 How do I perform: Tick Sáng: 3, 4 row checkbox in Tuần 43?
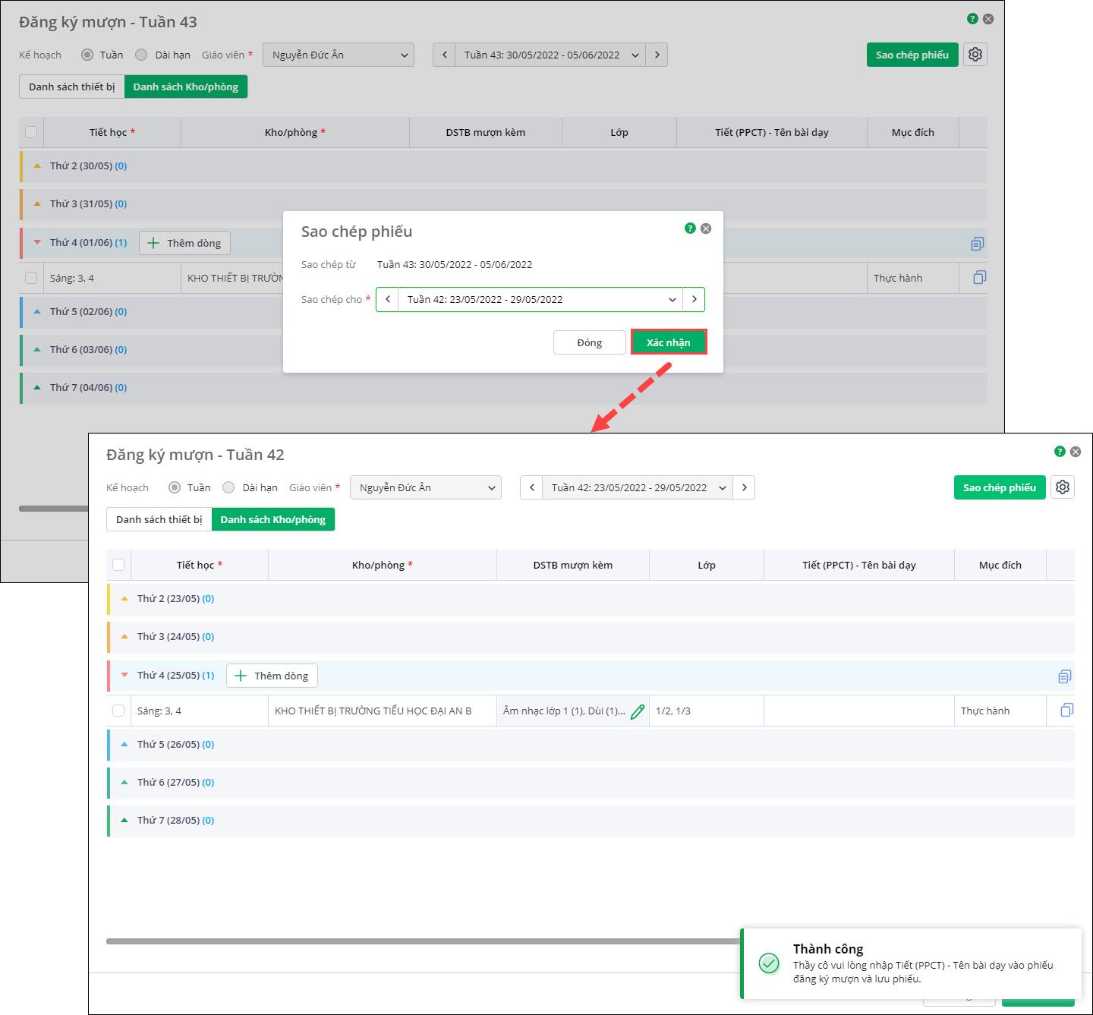[31, 278]
